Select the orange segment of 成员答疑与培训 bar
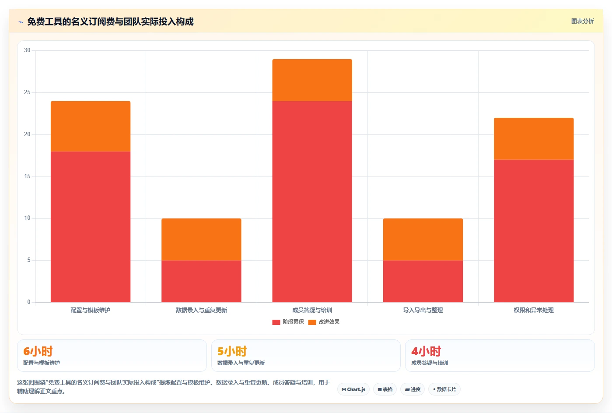Image resolution: width=612 pixels, height=413 pixels. (312, 80)
